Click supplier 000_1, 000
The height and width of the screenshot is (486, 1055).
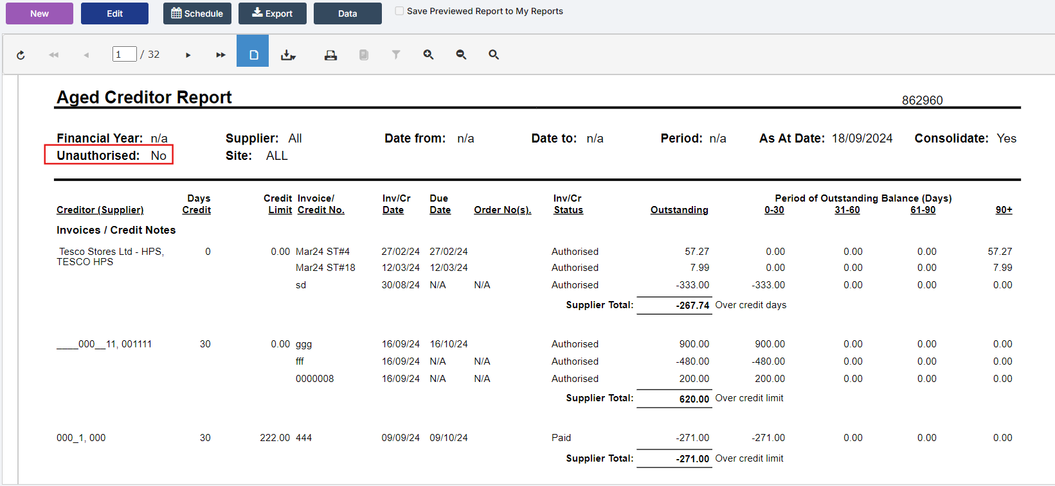(x=81, y=438)
